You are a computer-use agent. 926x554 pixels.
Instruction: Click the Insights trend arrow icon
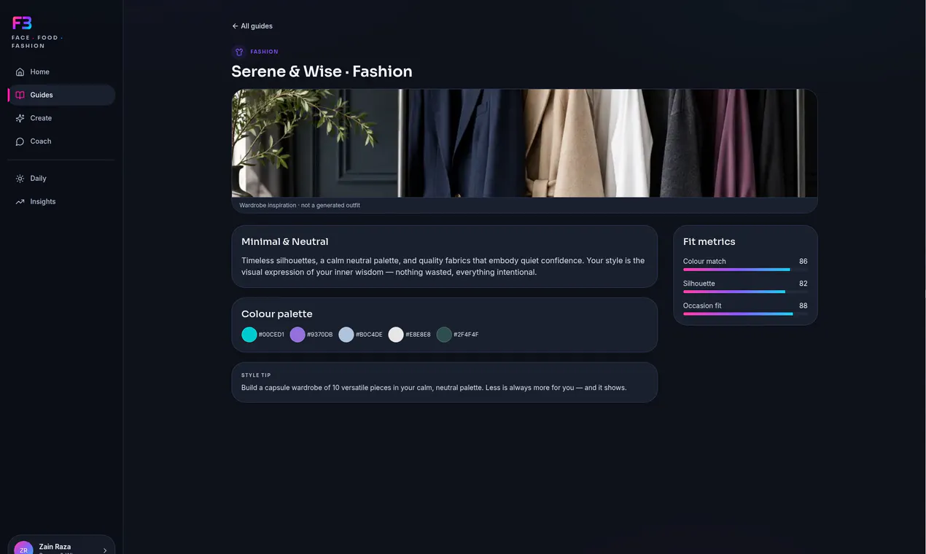point(20,202)
